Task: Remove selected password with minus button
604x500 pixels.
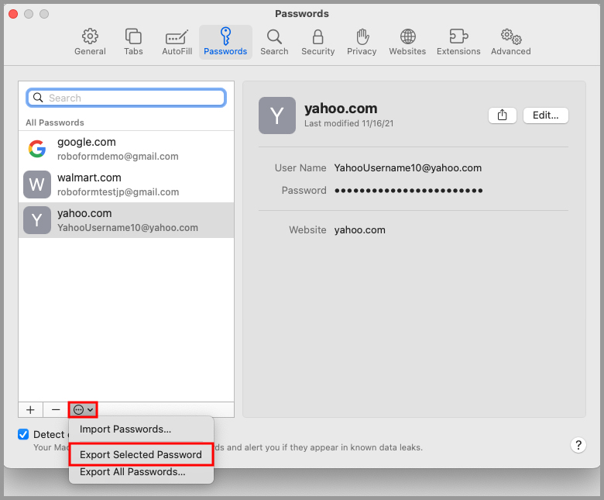Action: [56, 409]
